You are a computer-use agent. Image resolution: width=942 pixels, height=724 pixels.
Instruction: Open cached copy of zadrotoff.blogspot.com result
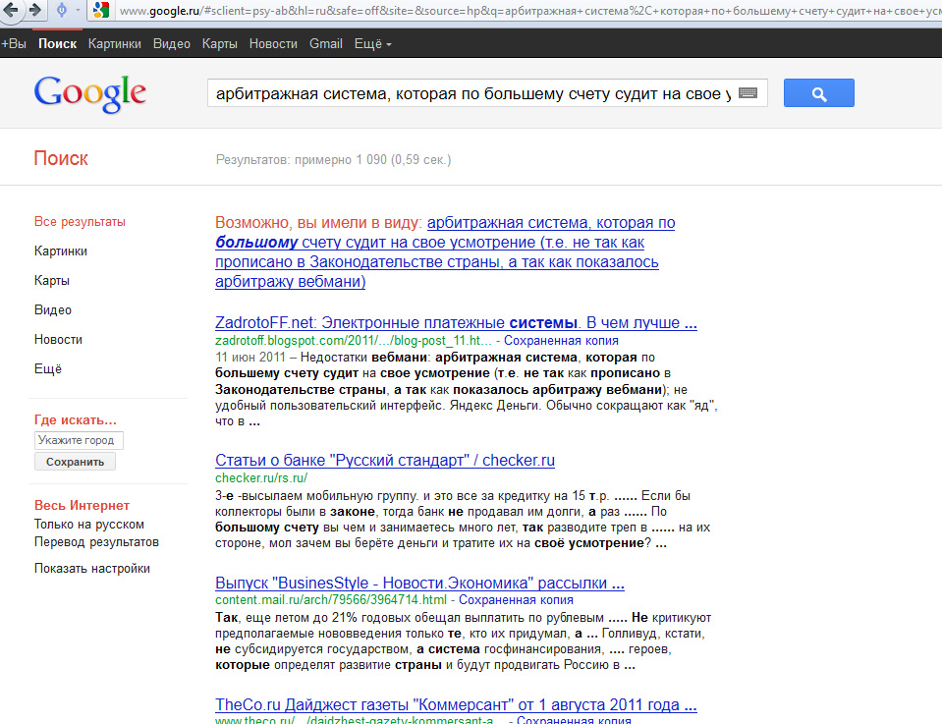tap(561, 341)
